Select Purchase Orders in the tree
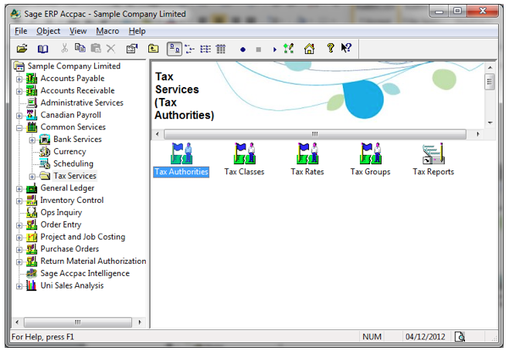The height and width of the screenshot is (354, 509). click(70, 249)
